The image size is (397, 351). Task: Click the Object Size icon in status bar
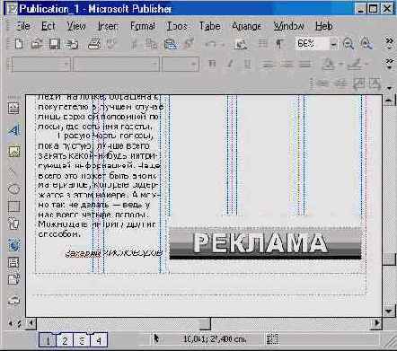272,338
